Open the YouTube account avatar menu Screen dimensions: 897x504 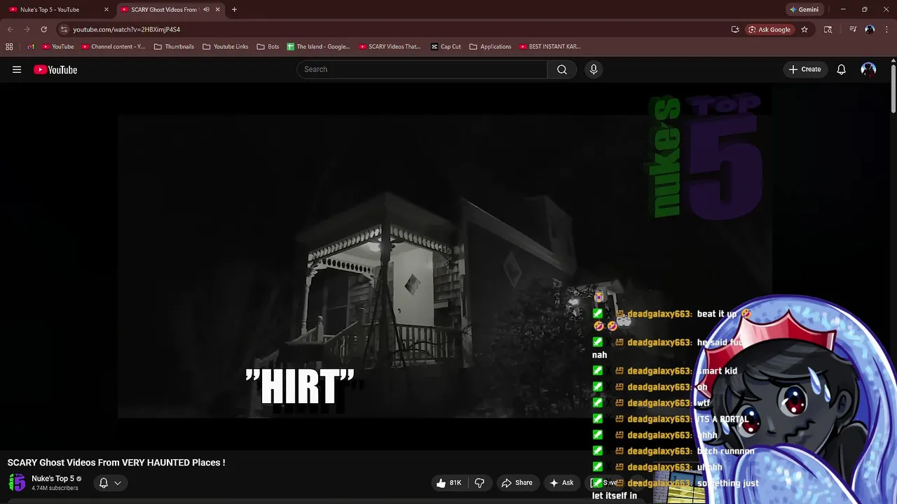tap(868, 69)
